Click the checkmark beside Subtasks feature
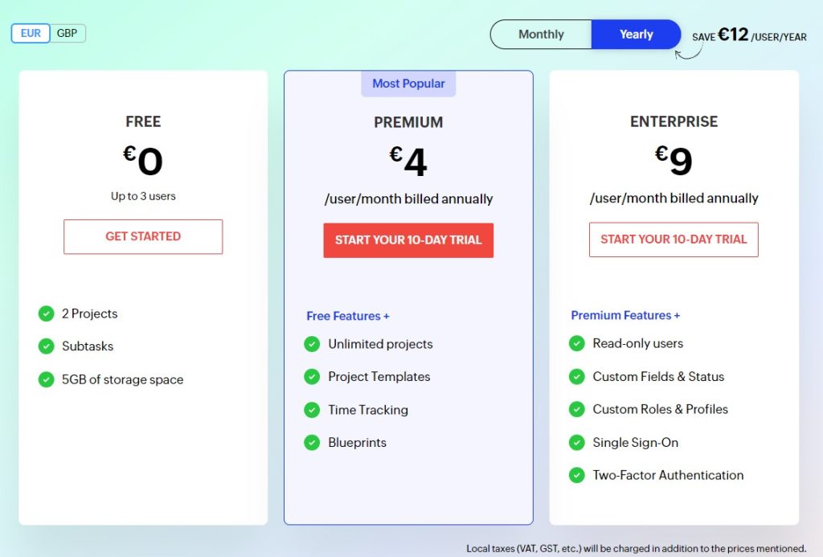 (47, 346)
